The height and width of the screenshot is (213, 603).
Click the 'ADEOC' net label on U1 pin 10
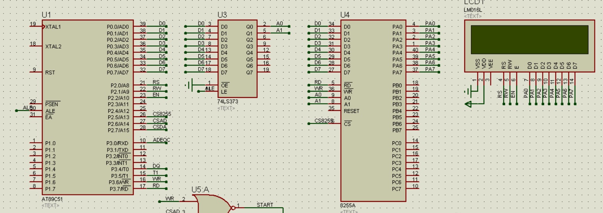click(x=161, y=140)
